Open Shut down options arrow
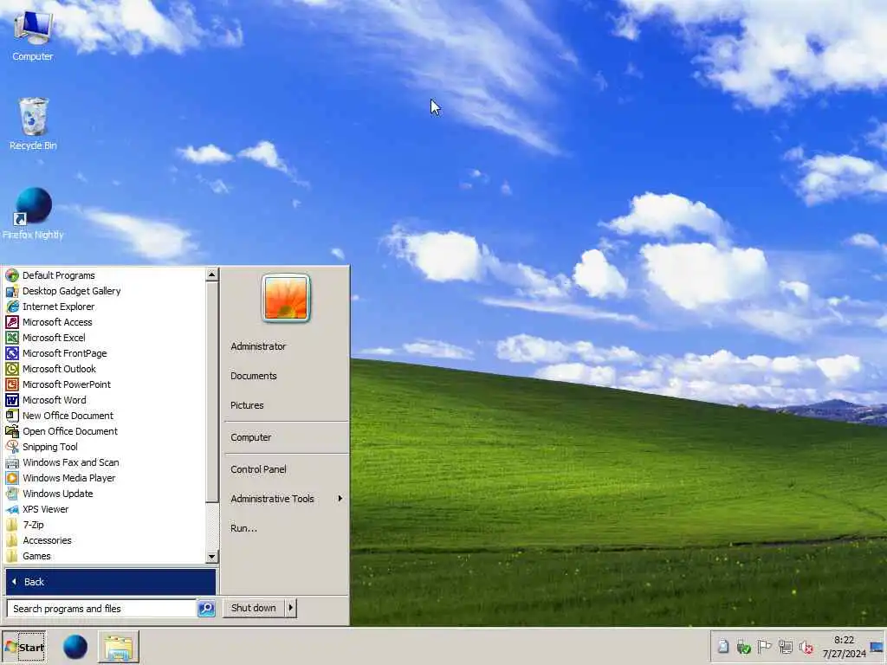 coord(291,608)
